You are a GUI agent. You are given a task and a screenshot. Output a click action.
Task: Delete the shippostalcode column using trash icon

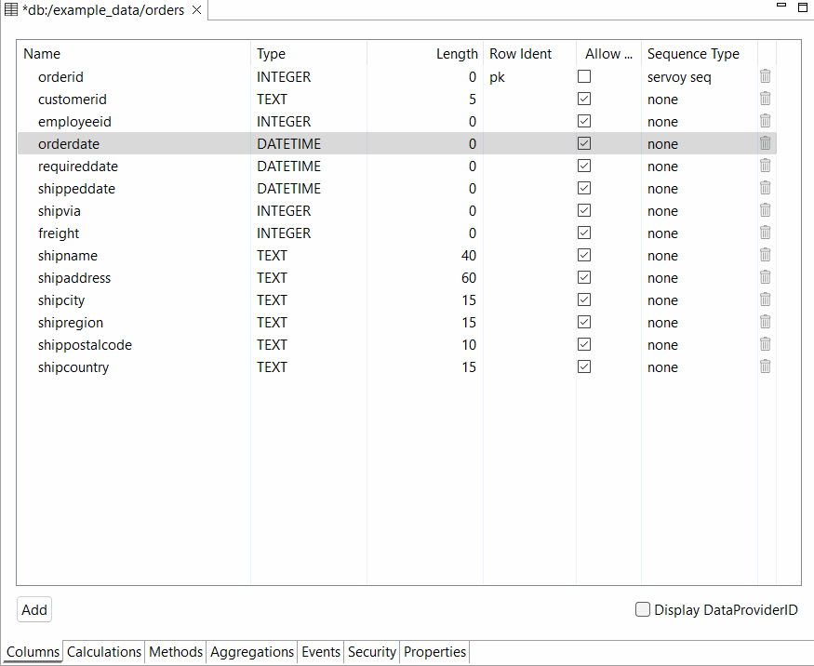(765, 344)
